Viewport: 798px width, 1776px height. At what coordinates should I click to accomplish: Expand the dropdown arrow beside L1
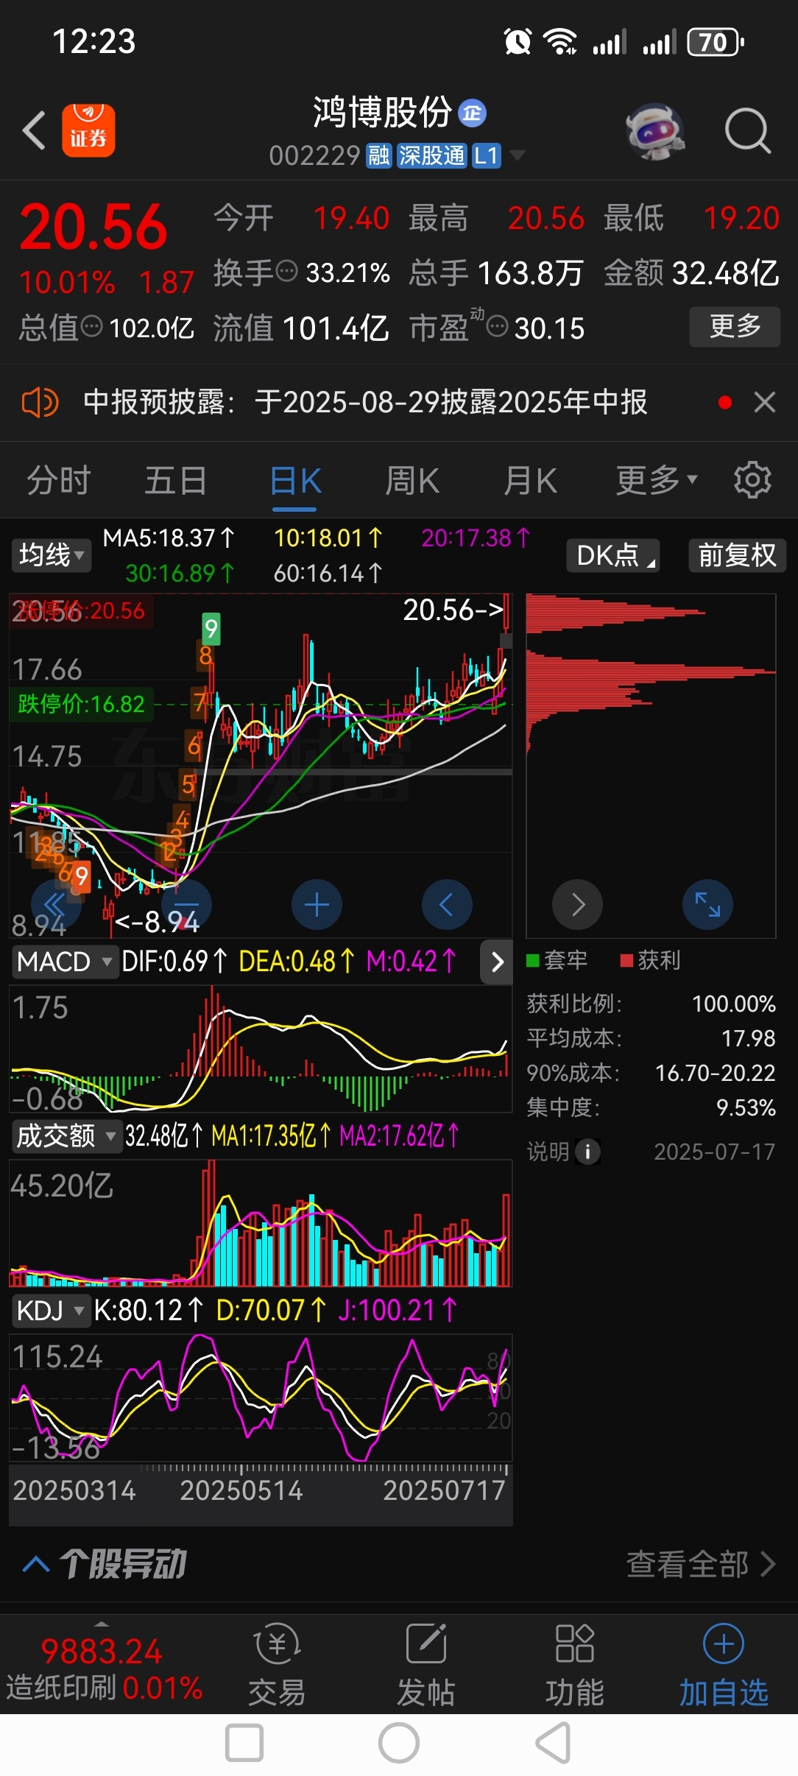(518, 155)
